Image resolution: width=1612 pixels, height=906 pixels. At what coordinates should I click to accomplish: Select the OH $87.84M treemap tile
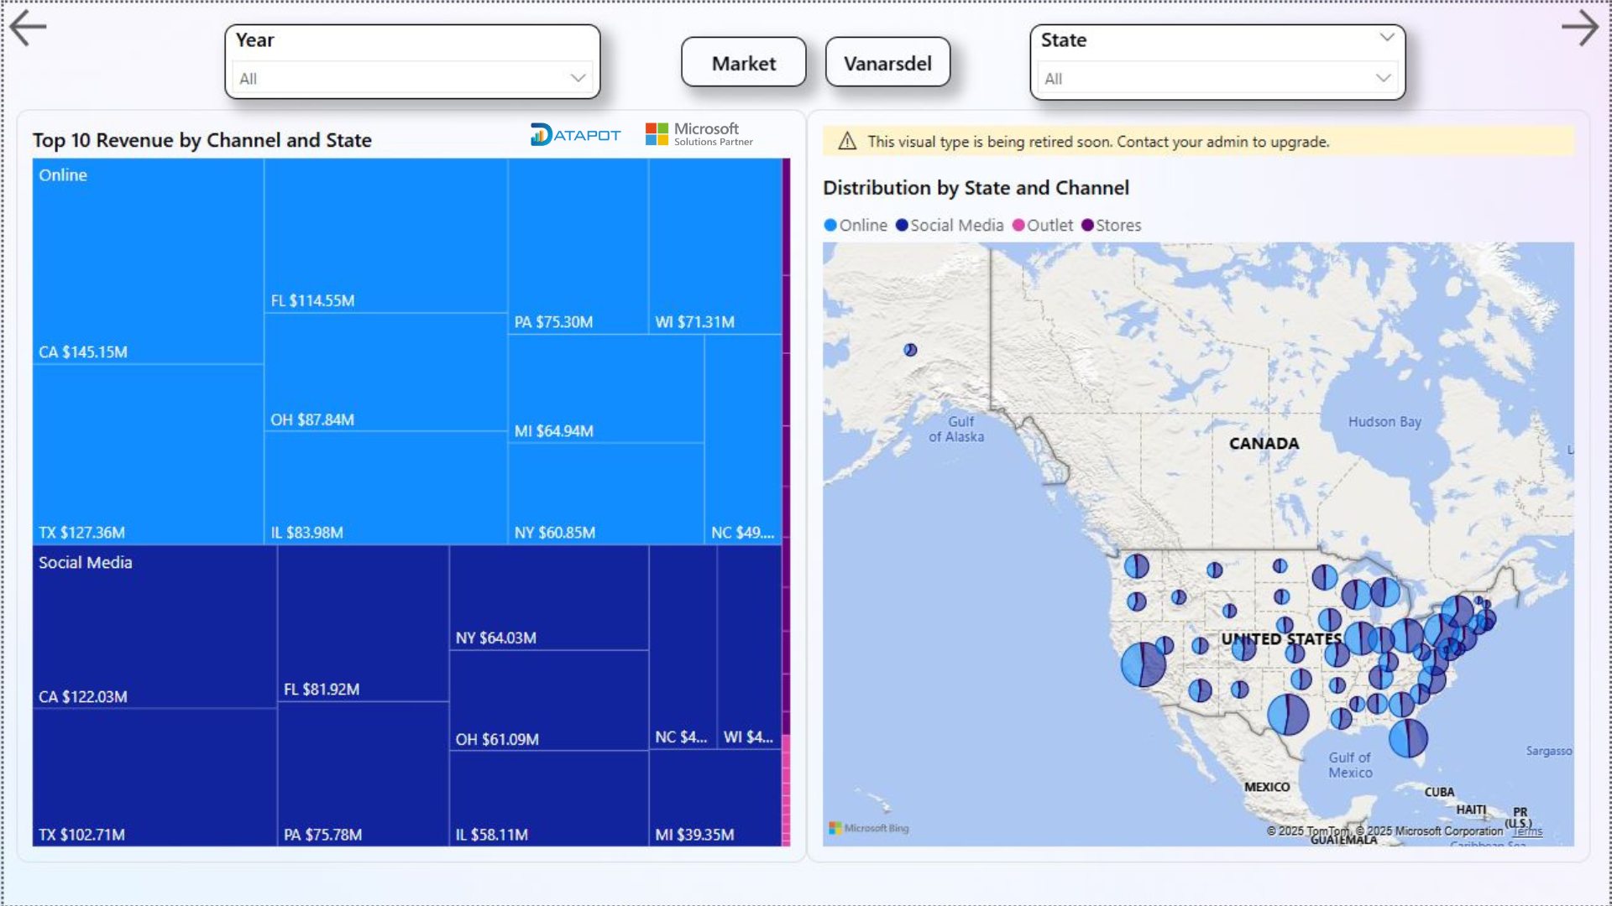coord(385,372)
